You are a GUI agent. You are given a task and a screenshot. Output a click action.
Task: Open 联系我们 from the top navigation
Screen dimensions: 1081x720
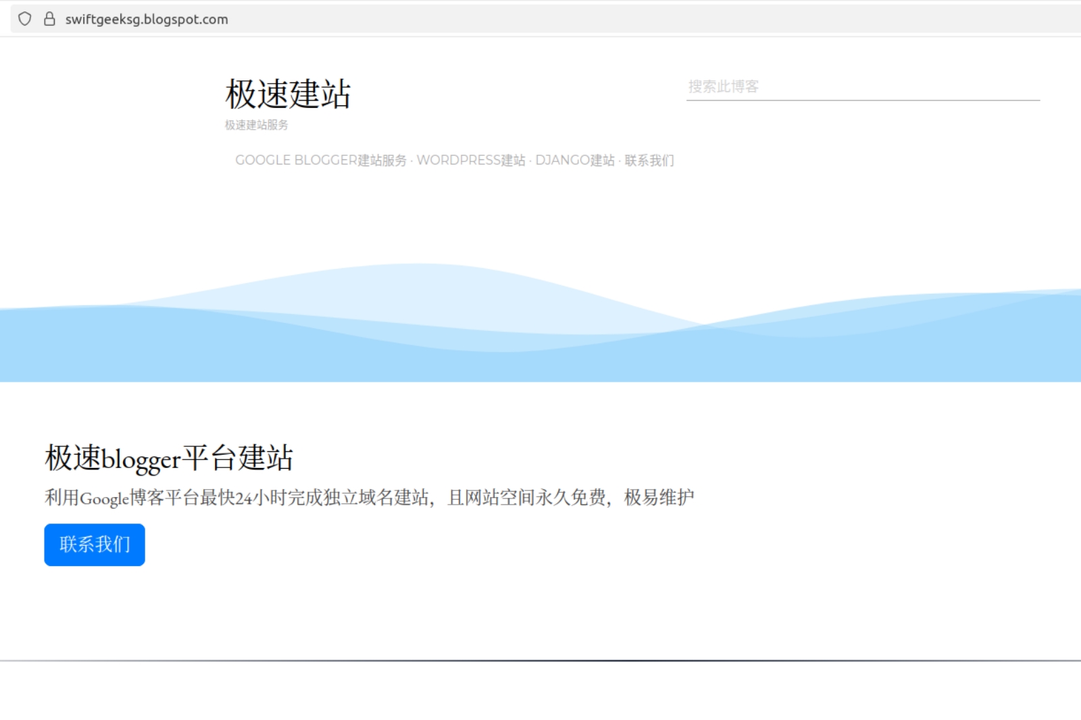650,161
